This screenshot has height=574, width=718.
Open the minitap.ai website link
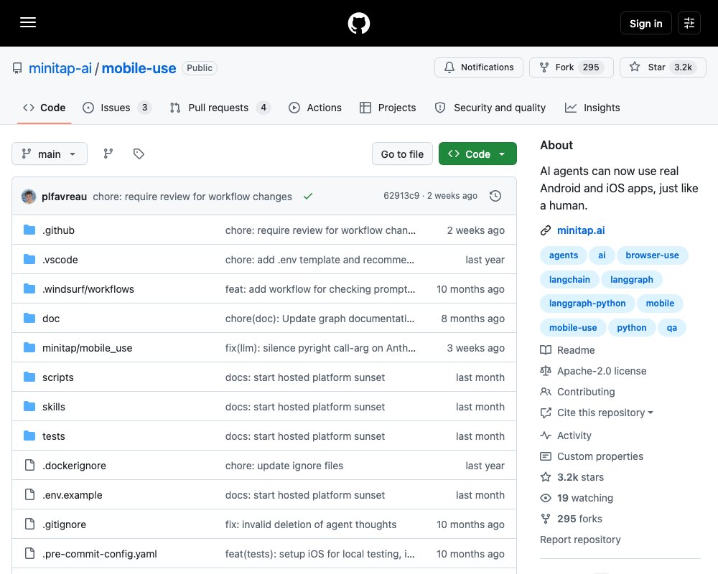click(581, 230)
